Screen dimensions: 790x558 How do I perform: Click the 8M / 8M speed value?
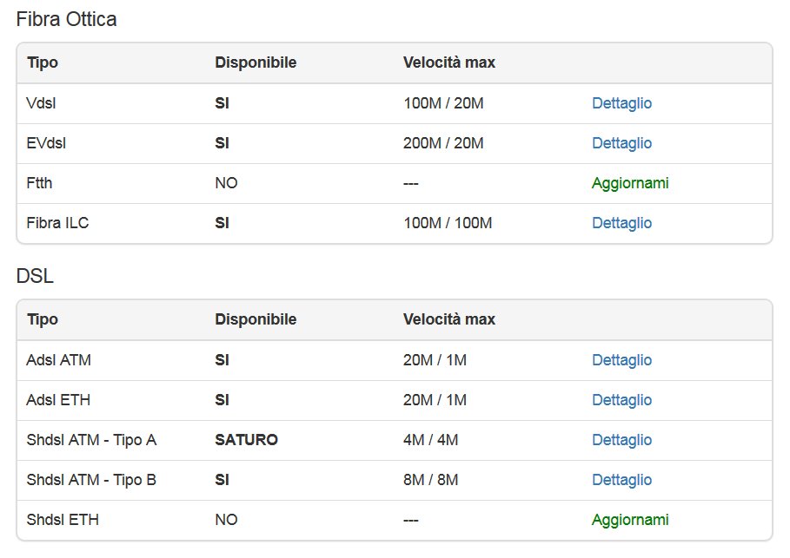(x=430, y=480)
